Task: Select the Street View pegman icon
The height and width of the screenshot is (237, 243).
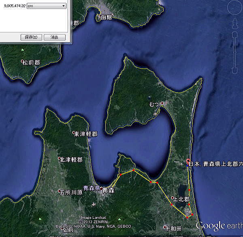Action: tap(235, 24)
